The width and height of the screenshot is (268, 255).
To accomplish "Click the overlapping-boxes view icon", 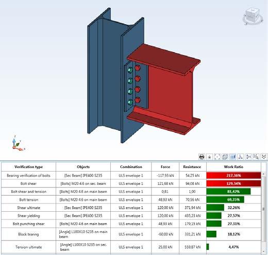I will [225, 157].
